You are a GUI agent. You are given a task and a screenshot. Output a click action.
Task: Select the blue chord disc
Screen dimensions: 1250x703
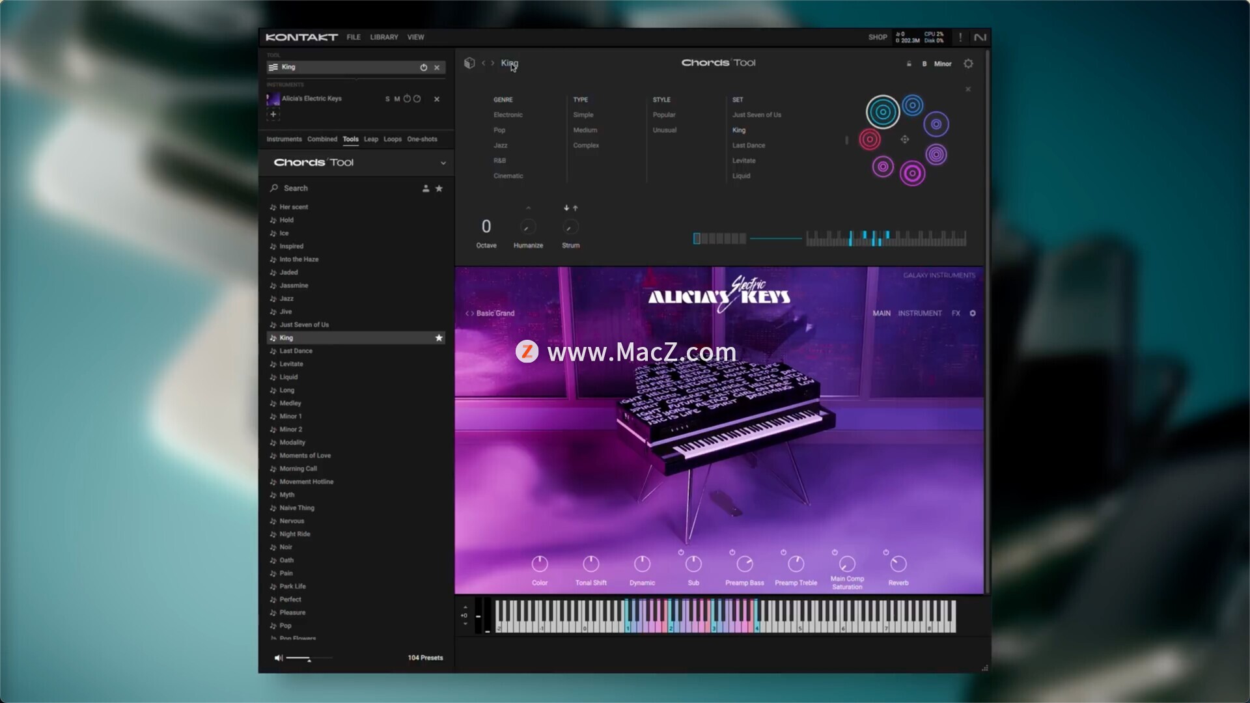(x=913, y=105)
